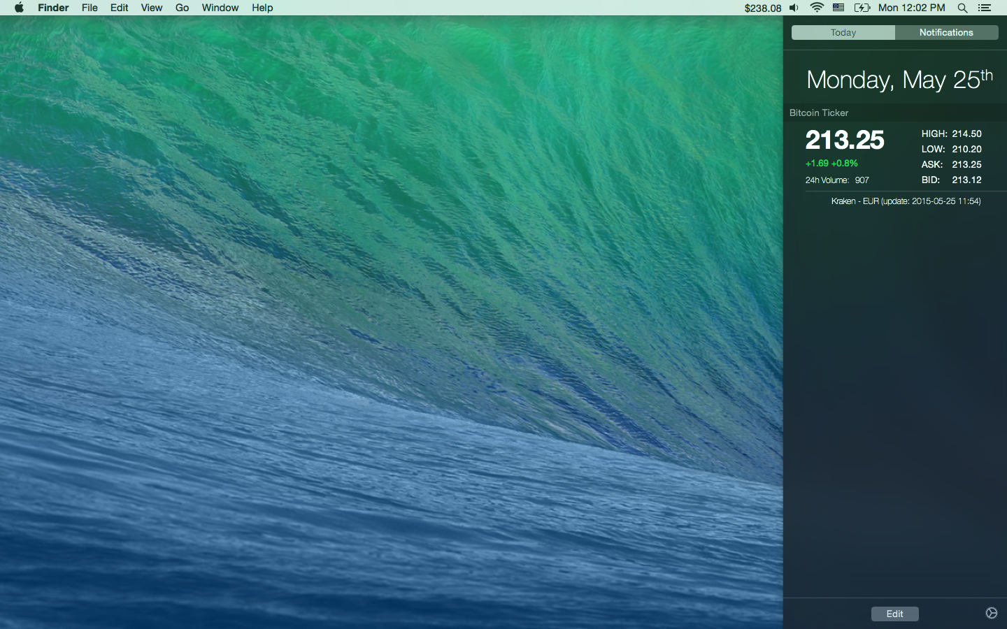The height and width of the screenshot is (629, 1007).
Task: Click the keyboard input source icon
Action: click(x=838, y=8)
